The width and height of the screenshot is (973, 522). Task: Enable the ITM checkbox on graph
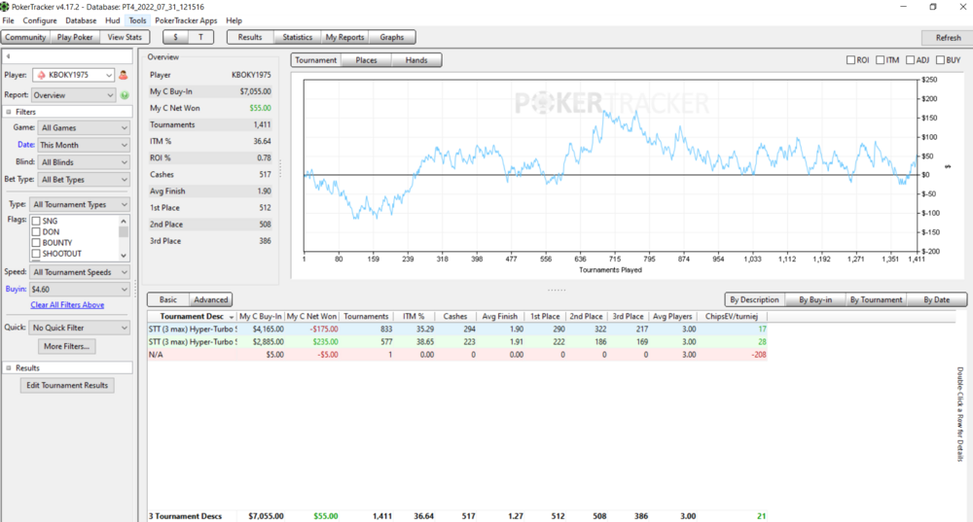click(x=880, y=60)
